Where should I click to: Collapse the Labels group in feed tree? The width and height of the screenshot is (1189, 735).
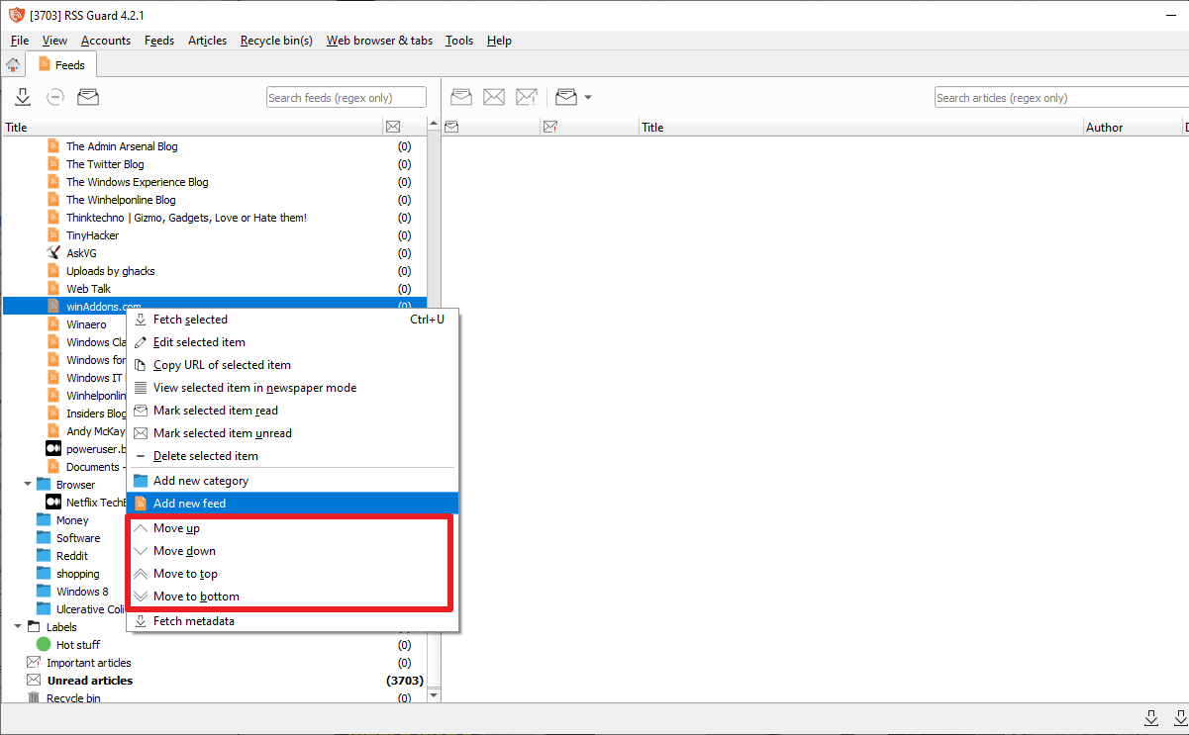[18, 627]
